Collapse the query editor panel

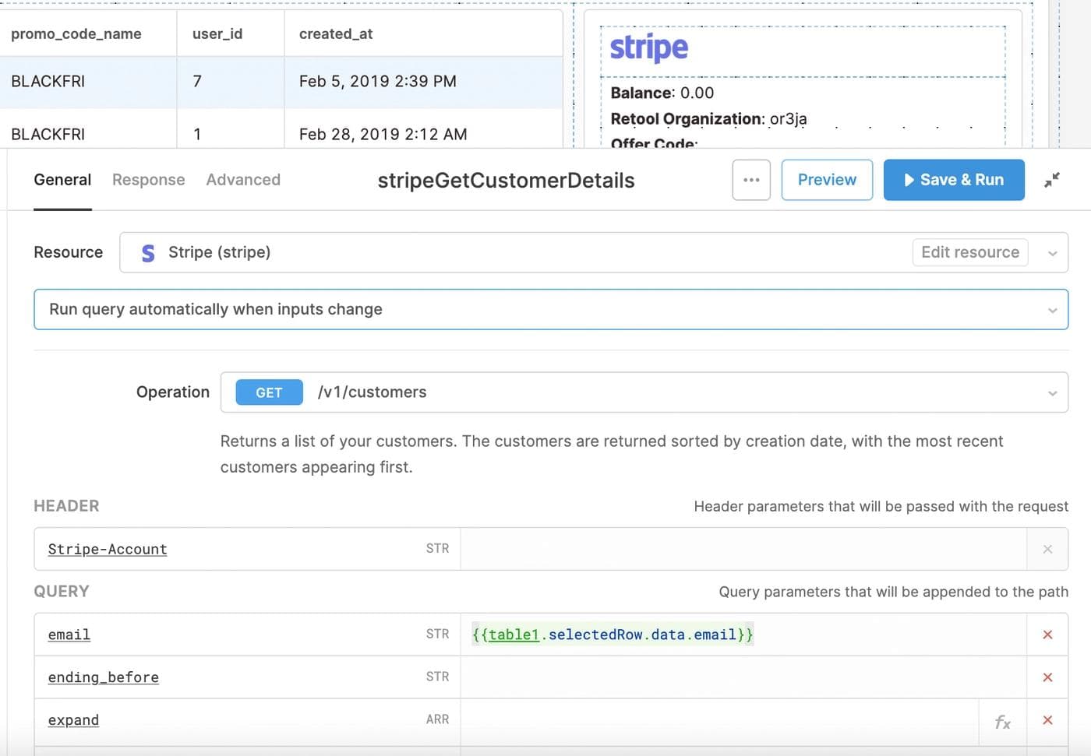click(1051, 180)
